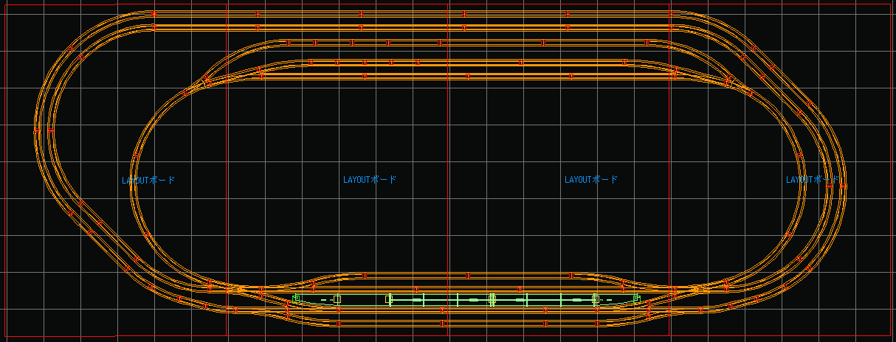
Task: Click the inner oval's left curve joint marker
Action: [137, 155]
